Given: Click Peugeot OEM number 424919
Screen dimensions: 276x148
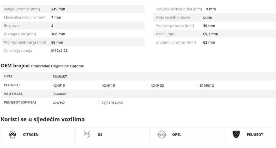Looking at the screenshot, I should coord(58,85).
